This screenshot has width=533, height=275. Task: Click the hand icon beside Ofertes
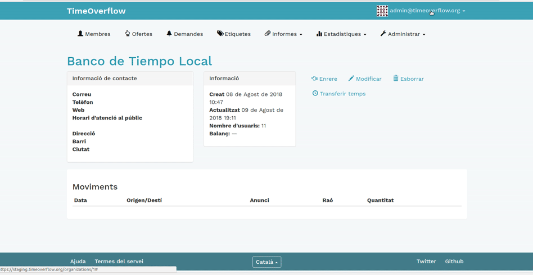[128, 33]
